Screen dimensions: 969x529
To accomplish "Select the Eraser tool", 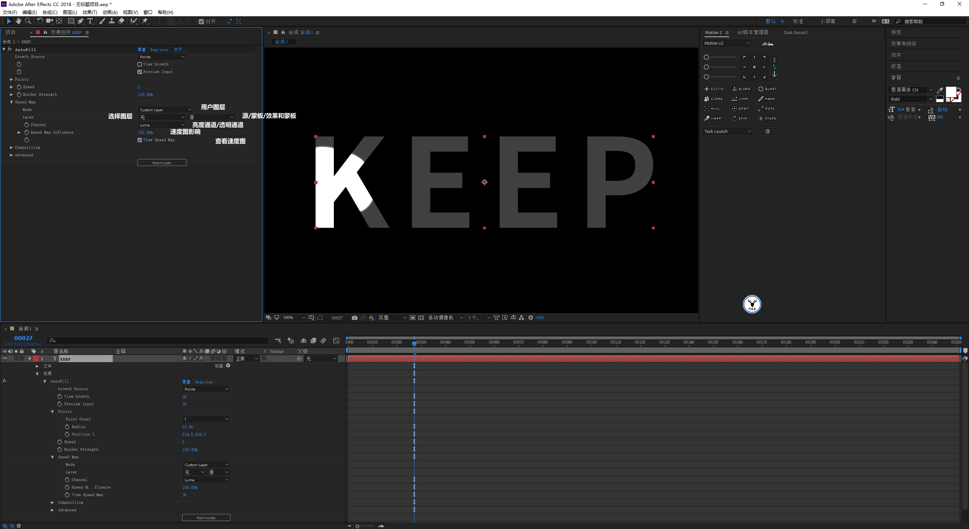I will point(121,21).
